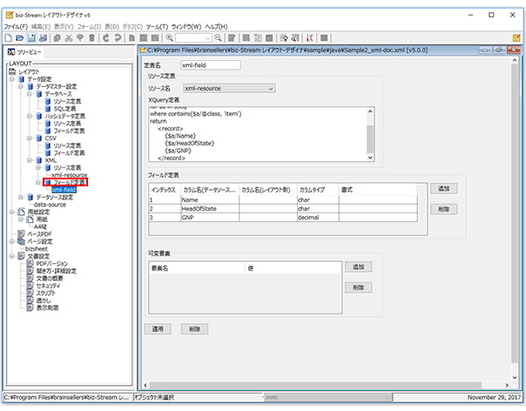The height and width of the screenshot is (411, 526).
Task: Select the xml-field item in the tree
Action: (x=64, y=190)
